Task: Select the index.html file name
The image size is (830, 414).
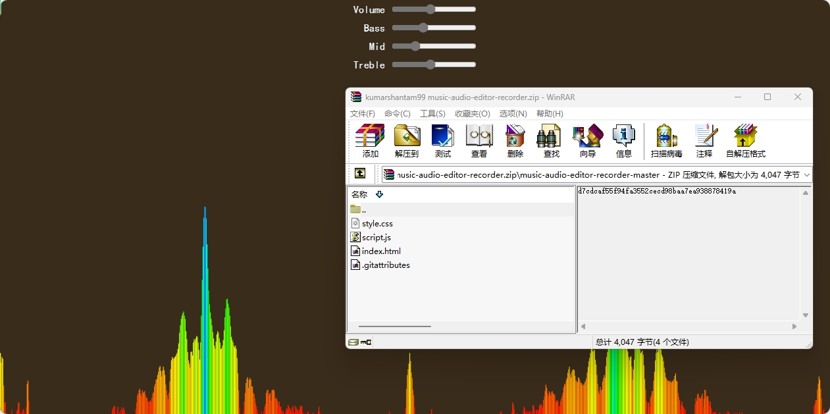Action: pyautogui.click(x=381, y=251)
